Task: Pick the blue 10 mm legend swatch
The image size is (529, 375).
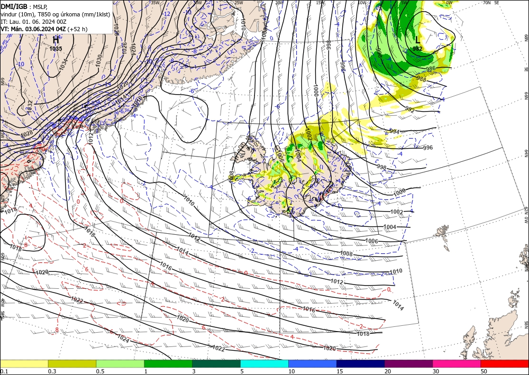Action: click(x=313, y=363)
